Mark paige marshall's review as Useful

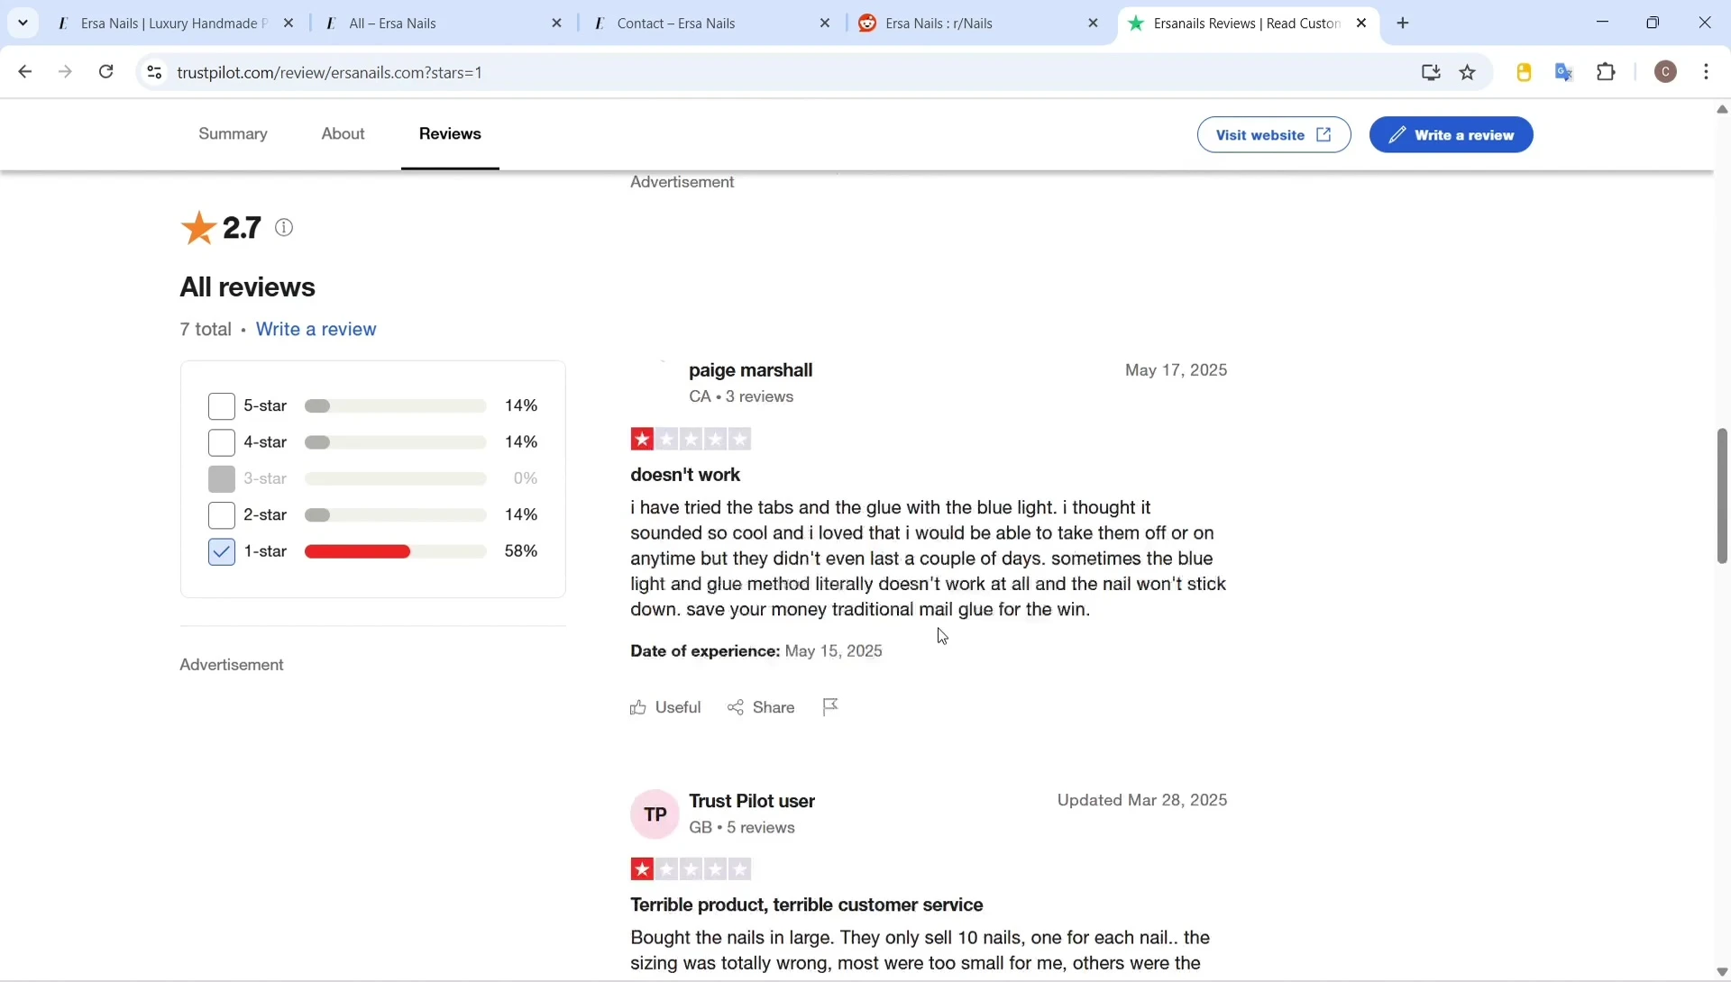pos(666,708)
